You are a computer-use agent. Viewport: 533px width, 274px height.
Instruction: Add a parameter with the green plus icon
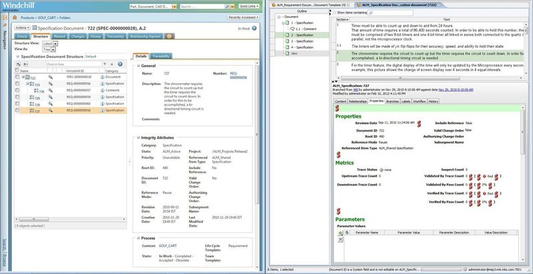coord(340,233)
